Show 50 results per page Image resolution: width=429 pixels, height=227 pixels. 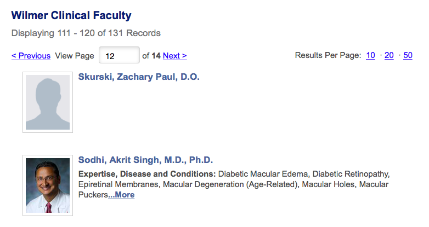click(x=408, y=55)
